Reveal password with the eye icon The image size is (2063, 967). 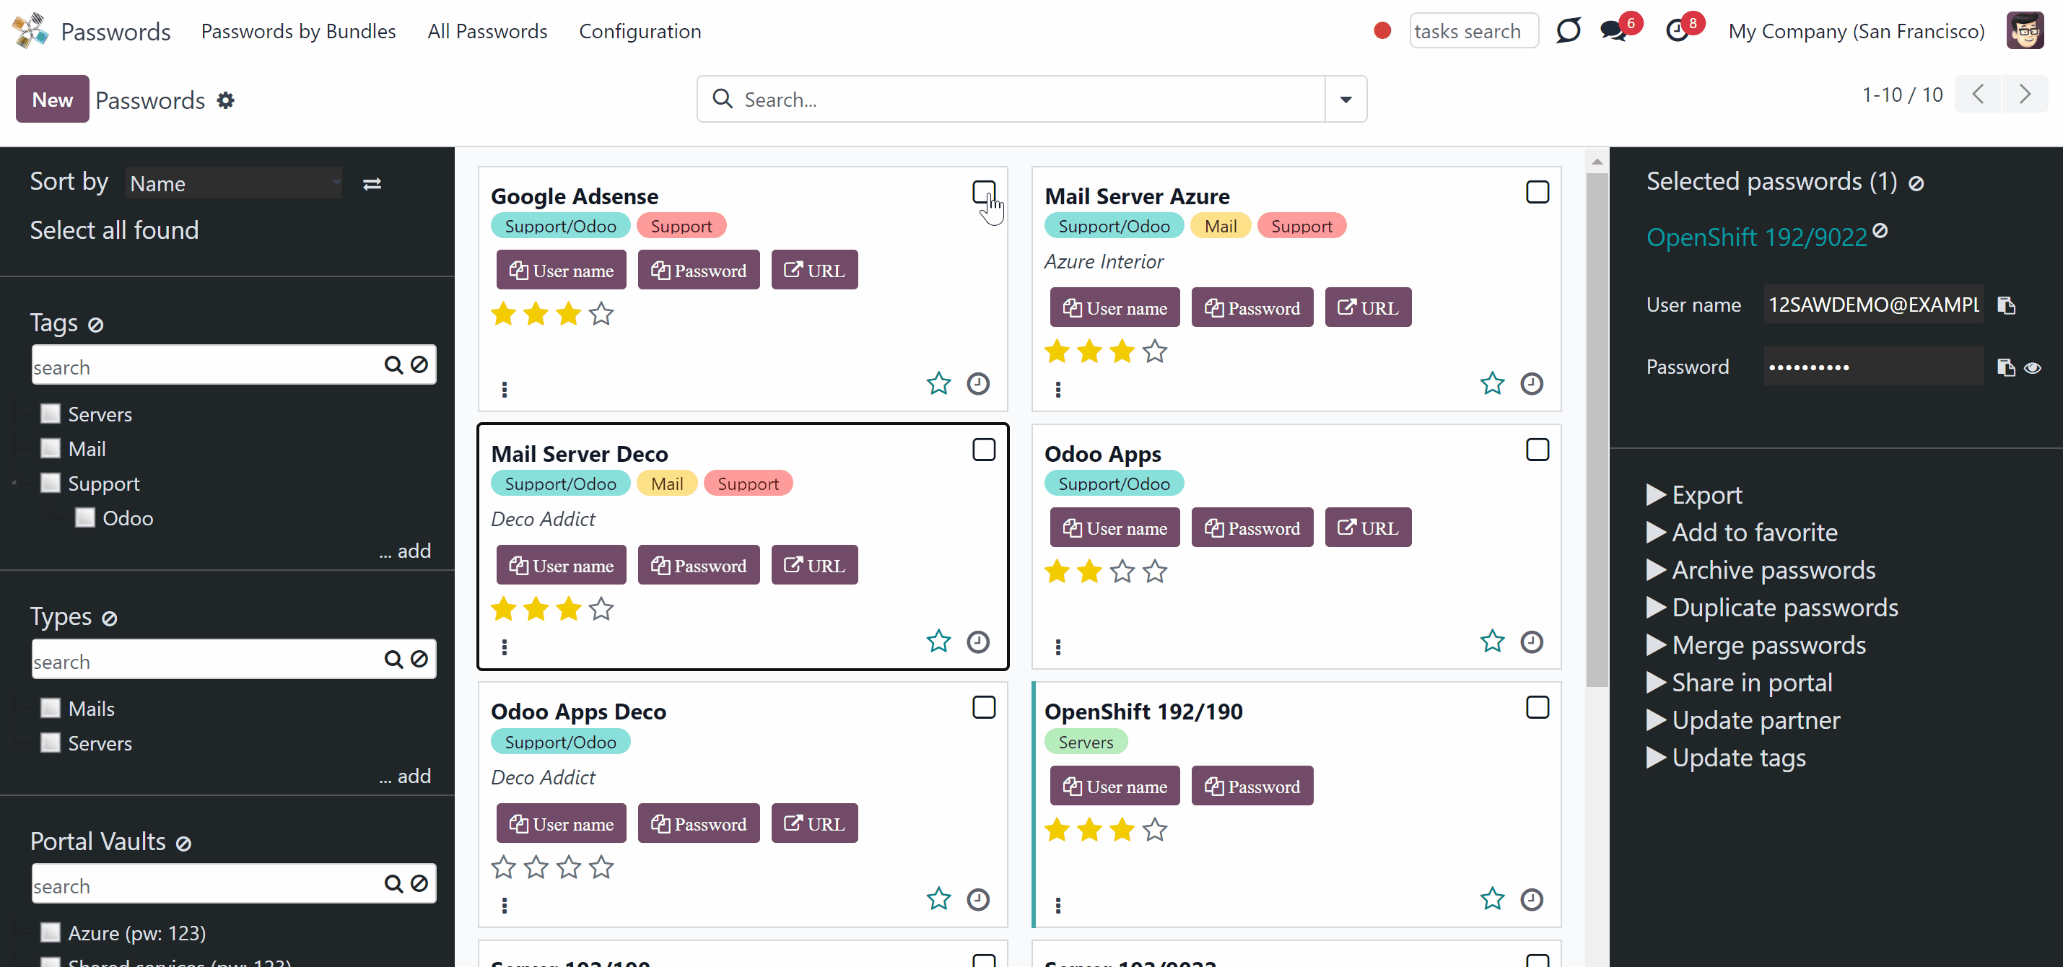point(2032,367)
